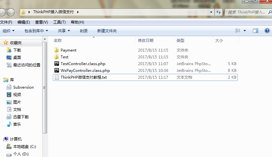This screenshot has height=157, width=272.
Task: Click the PhpStorm icon of TestController.class.php
Action: coord(56,64)
